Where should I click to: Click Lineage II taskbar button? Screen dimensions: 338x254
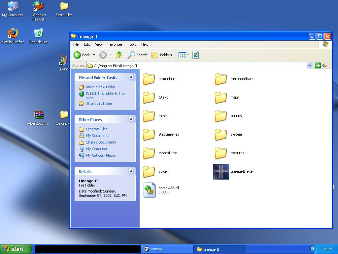[220, 249]
